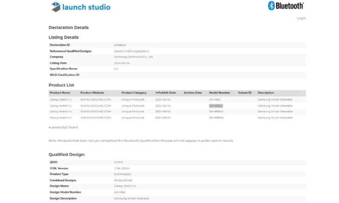The image size is (339, 203).
Task: Open the Login link
Action: 301,18
